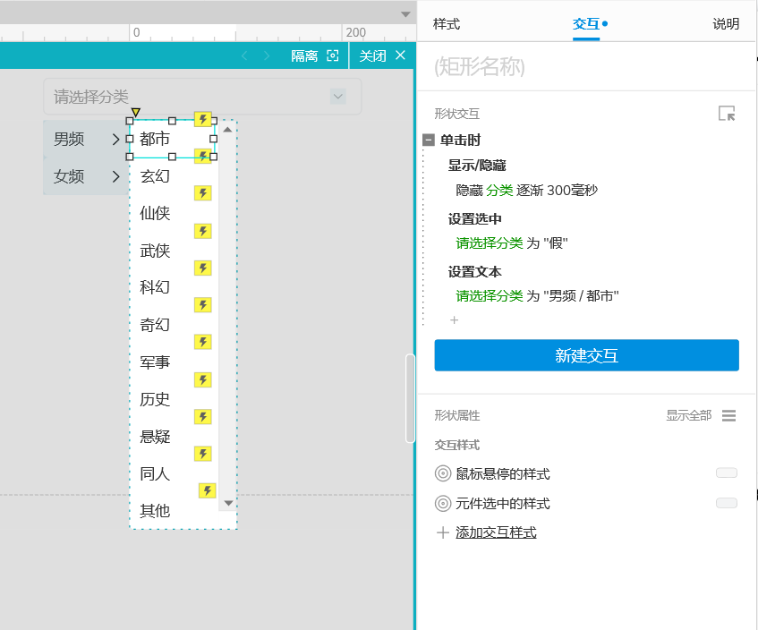Click 显示全部 in shape properties
Screen dimensions: 758x630
click(x=688, y=415)
